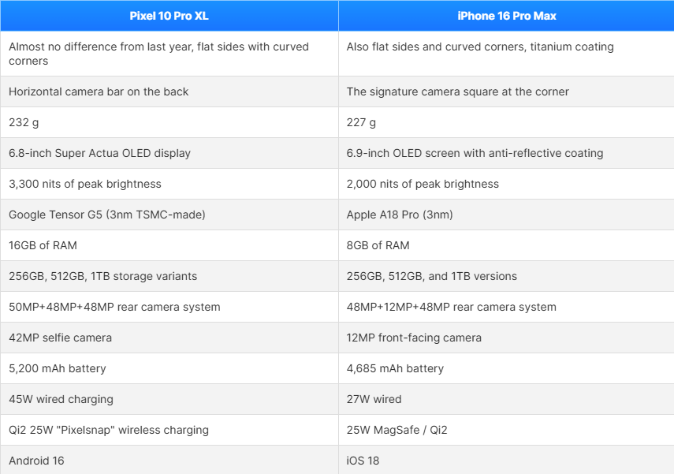Screen dimensions: 674x474
Task: Click the 4,685 mAh battery cell
Action: click(506, 368)
